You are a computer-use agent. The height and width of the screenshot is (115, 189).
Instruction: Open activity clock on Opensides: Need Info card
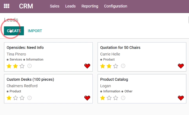(29, 66)
